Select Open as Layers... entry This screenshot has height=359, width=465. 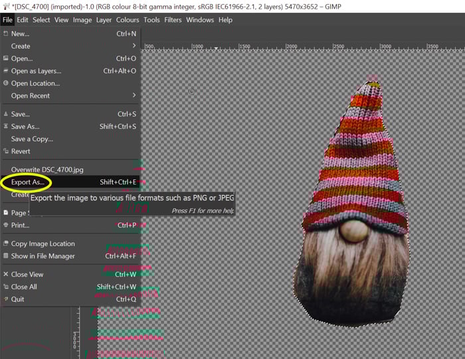pyautogui.click(x=70, y=71)
